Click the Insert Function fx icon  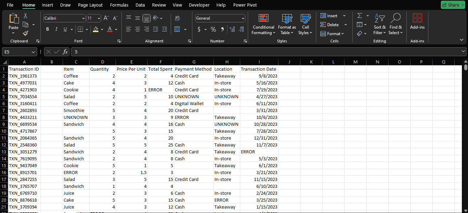point(65,52)
